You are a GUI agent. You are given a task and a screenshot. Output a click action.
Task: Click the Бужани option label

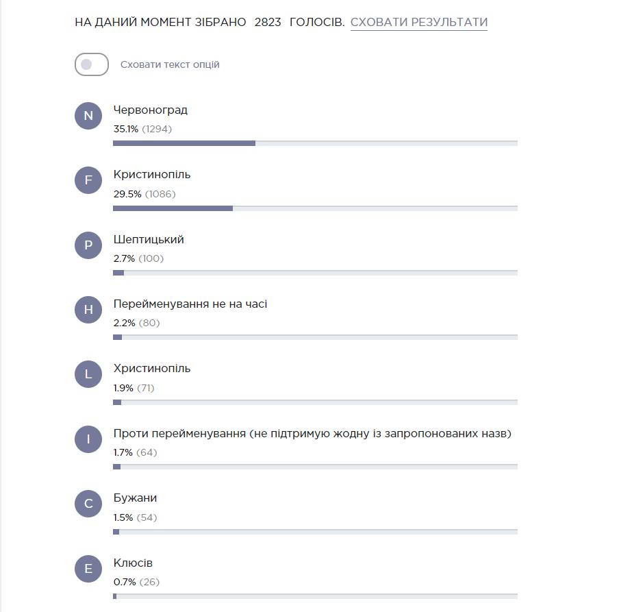135,498
